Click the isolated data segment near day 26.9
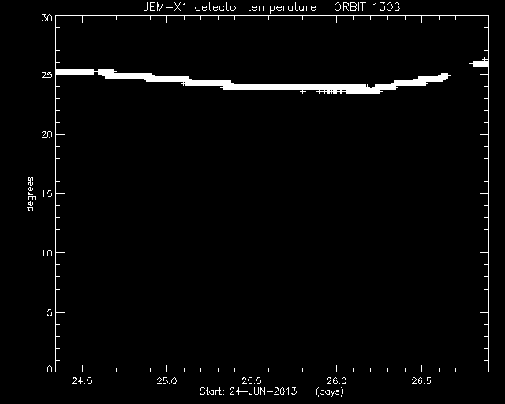Image resolution: width=505 pixels, height=404 pixels. pos(481,63)
